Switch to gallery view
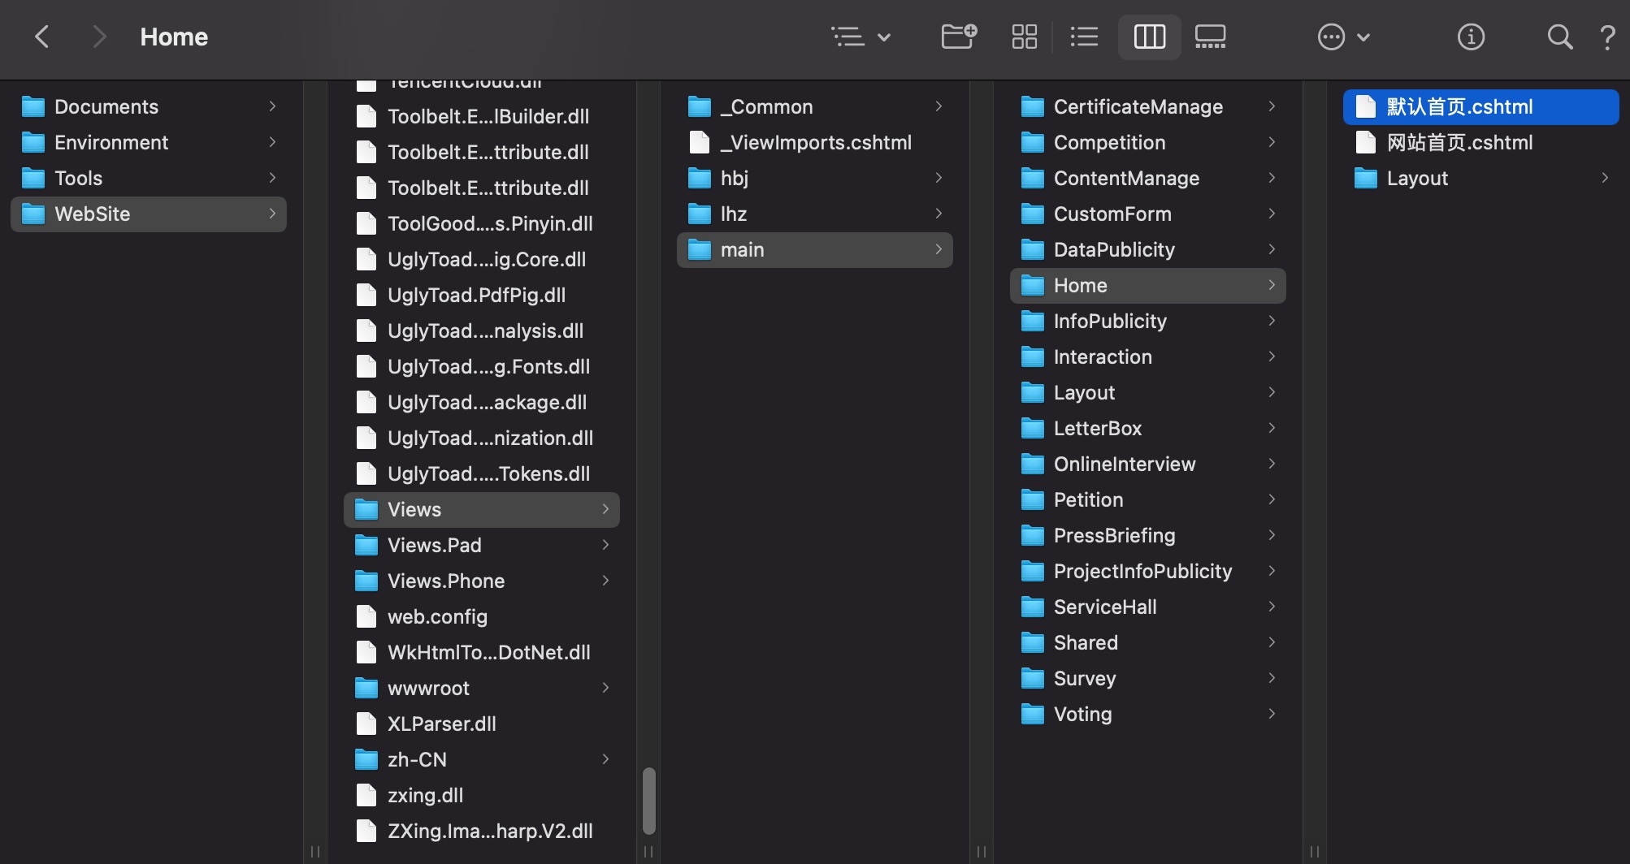This screenshot has width=1630, height=864. [1210, 37]
